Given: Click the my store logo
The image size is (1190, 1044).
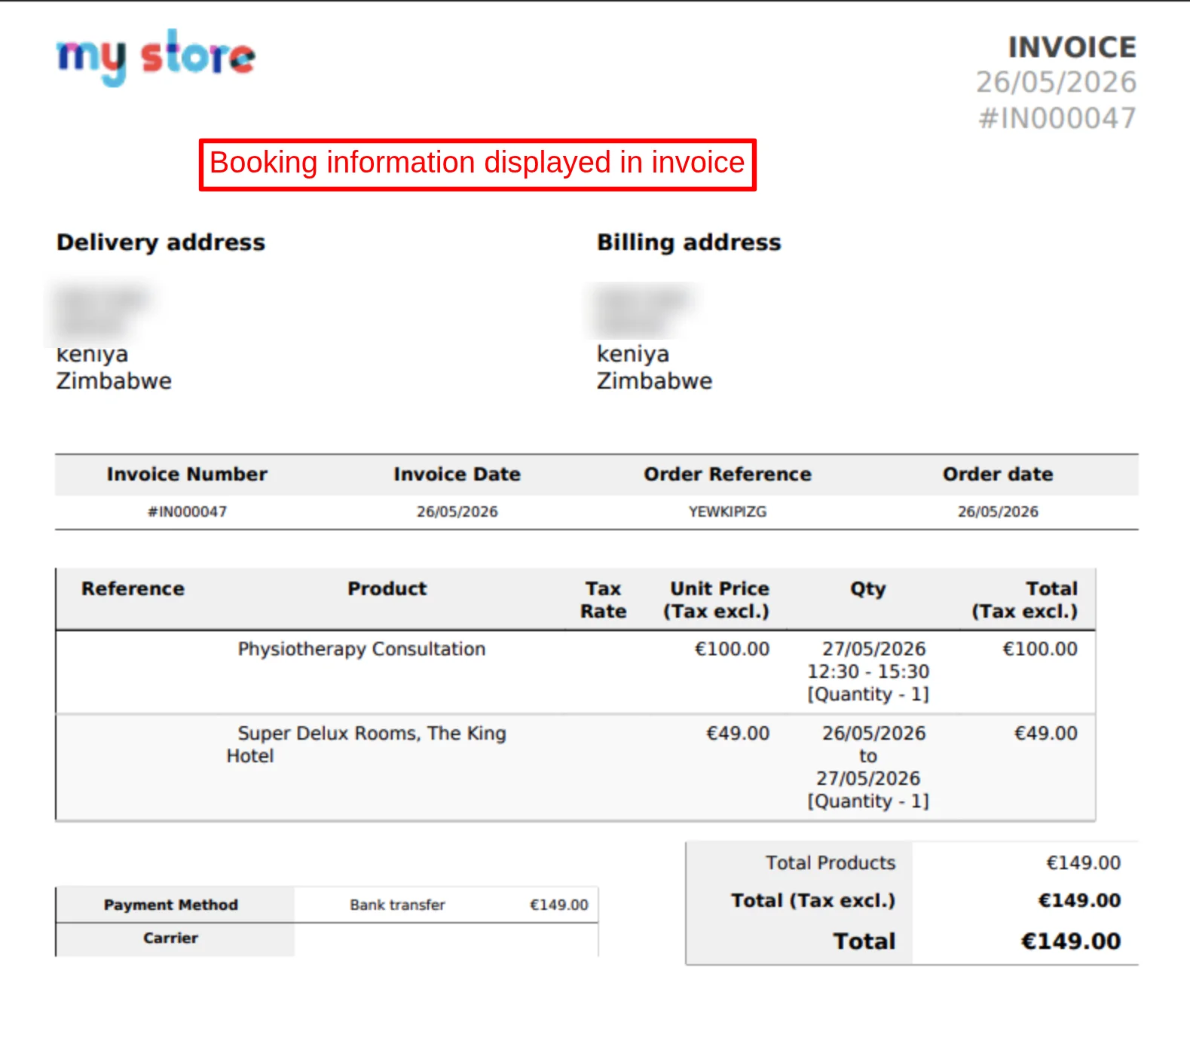Looking at the screenshot, I should pos(156,57).
